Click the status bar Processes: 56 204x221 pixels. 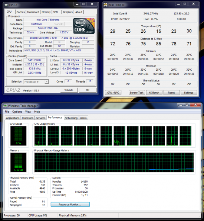(x=11, y=215)
